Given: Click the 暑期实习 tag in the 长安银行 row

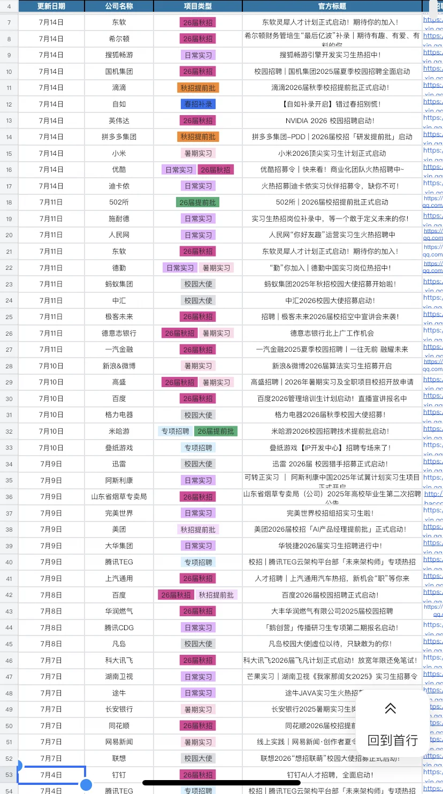Looking at the screenshot, I should pos(198,709).
